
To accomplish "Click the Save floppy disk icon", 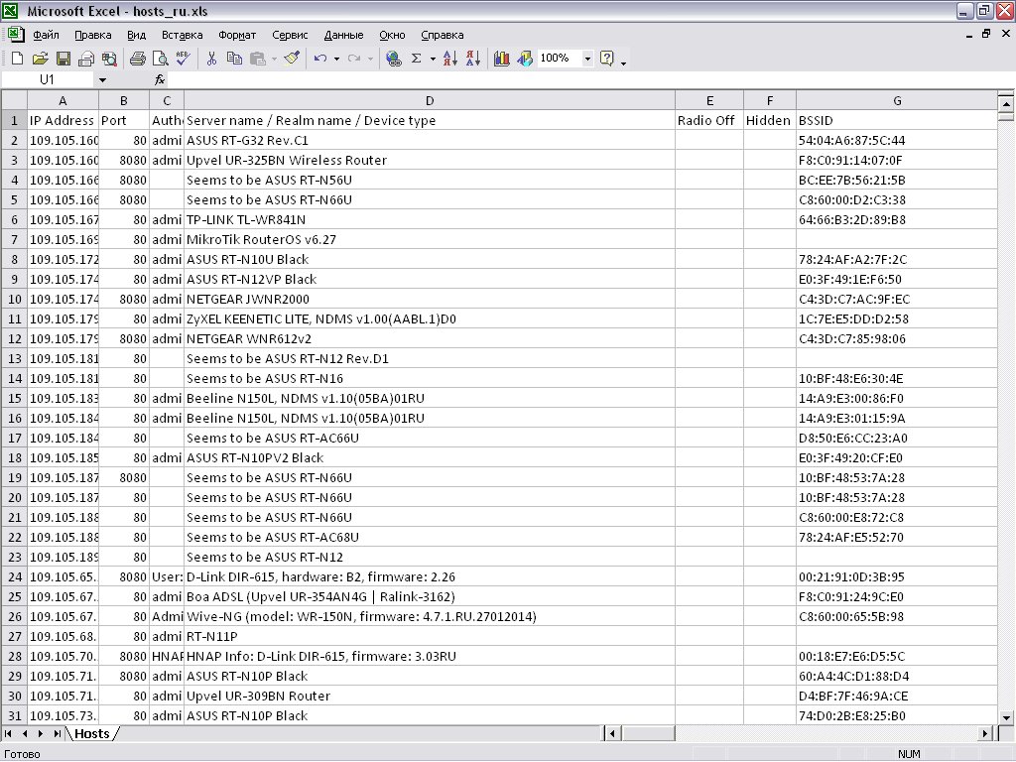I will click(x=63, y=59).
